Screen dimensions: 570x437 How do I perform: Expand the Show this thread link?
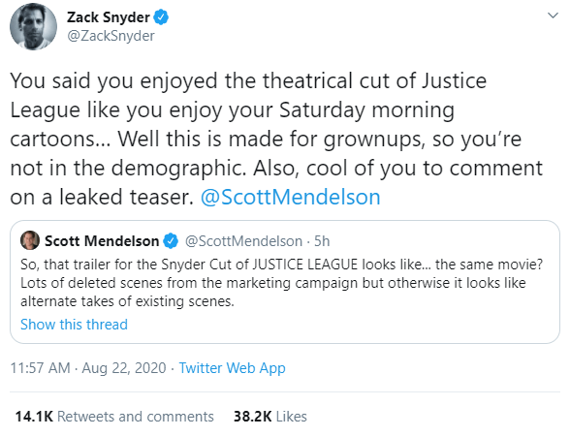pyautogui.click(x=74, y=325)
